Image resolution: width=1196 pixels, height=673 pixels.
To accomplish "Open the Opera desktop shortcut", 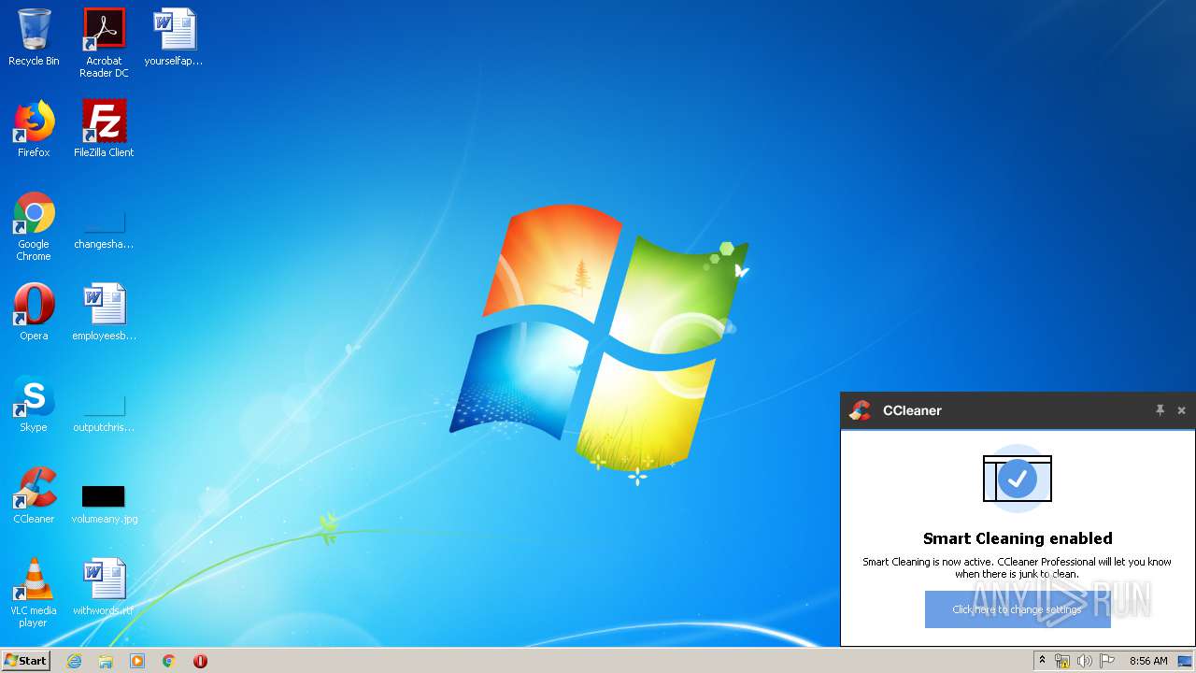I will [34, 312].
